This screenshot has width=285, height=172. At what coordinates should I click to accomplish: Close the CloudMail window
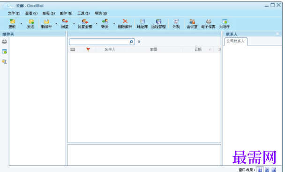278,5
